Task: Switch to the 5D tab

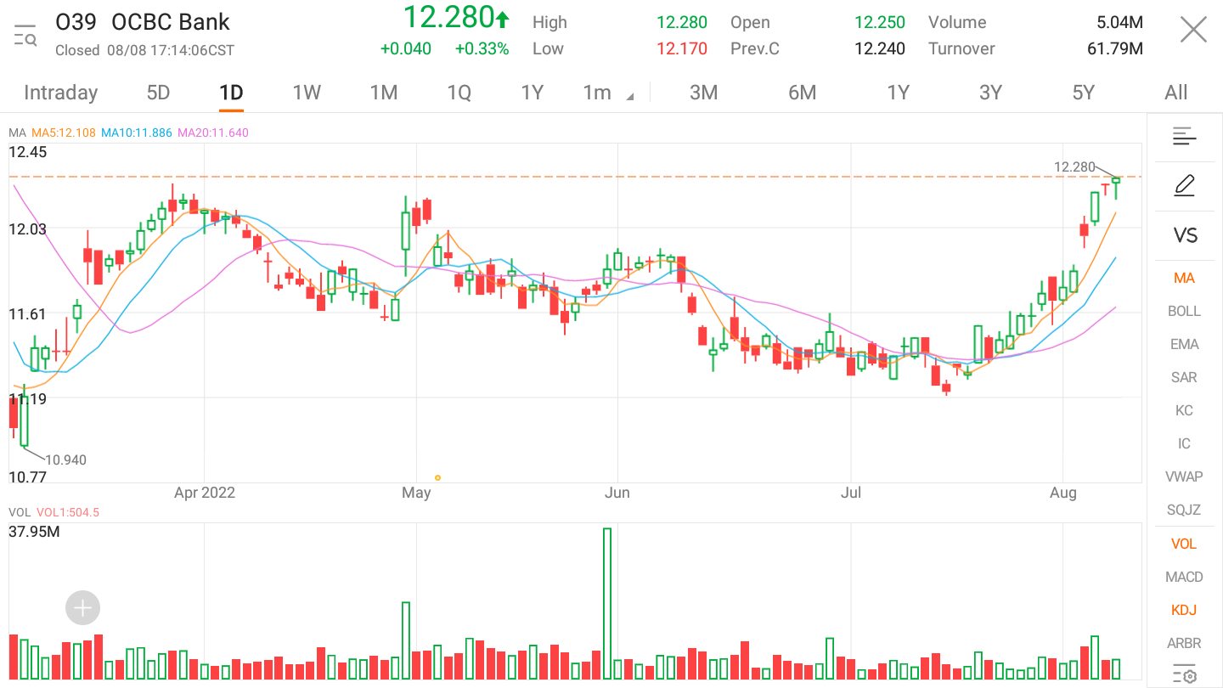Action: click(158, 93)
